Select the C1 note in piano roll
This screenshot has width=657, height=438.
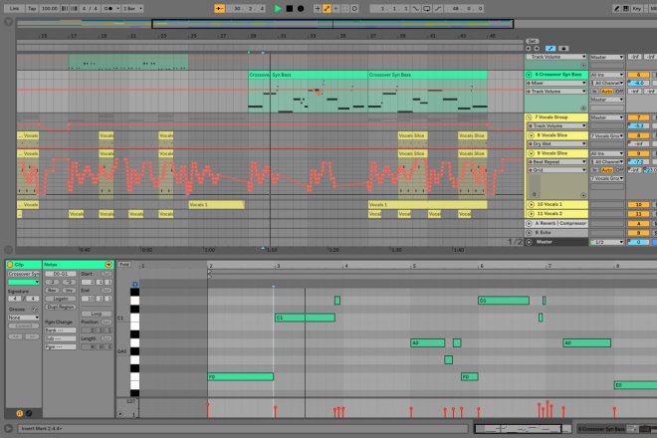coord(305,318)
